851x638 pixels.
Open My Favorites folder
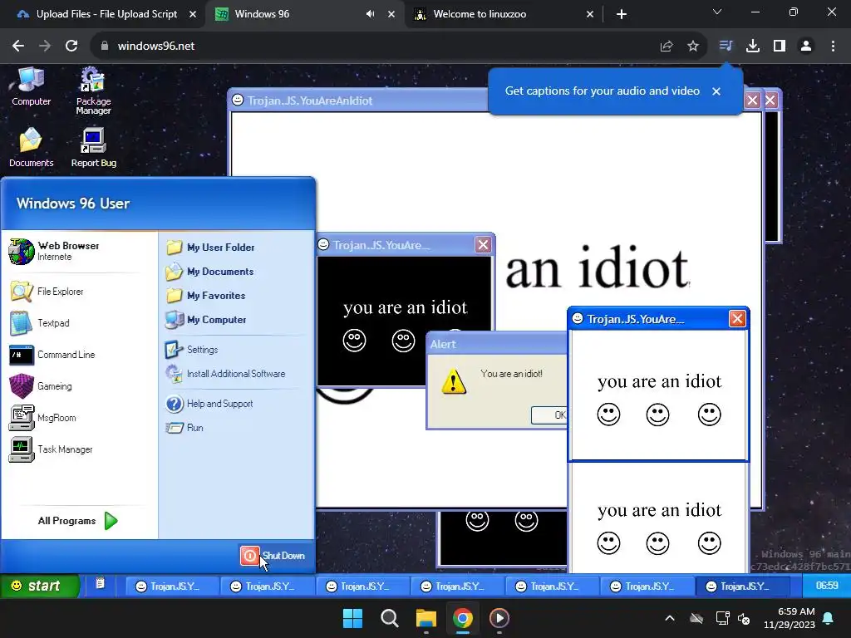tap(206, 296)
